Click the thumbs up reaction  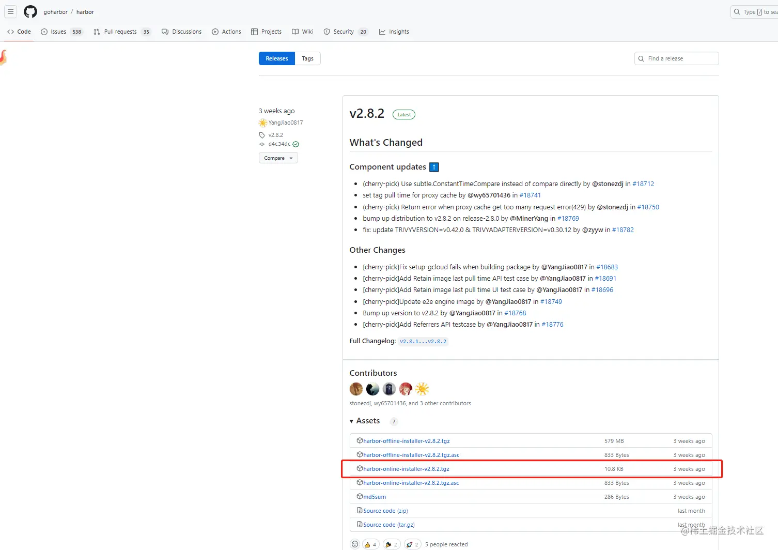pyautogui.click(x=370, y=544)
